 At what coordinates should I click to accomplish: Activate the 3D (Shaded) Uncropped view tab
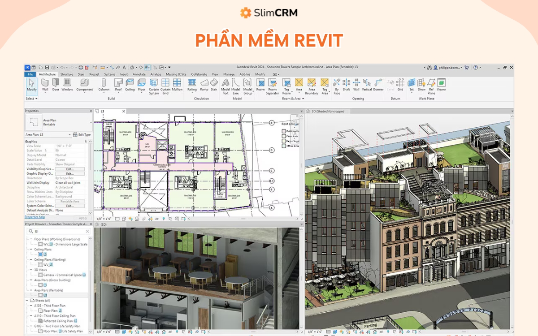tap(327, 111)
